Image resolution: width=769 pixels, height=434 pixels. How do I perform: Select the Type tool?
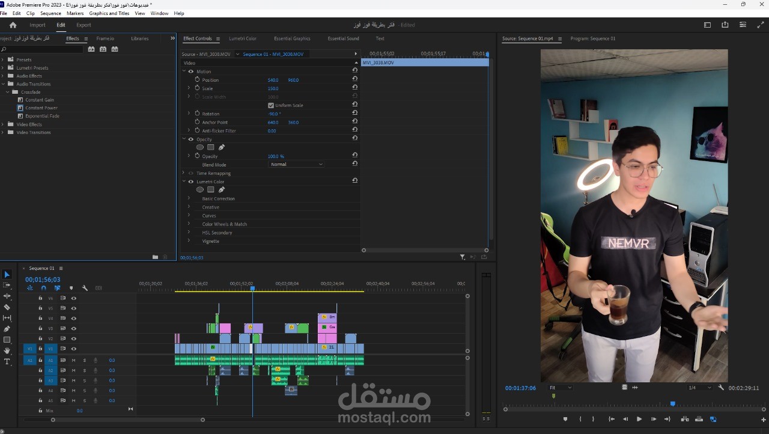[7, 361]
